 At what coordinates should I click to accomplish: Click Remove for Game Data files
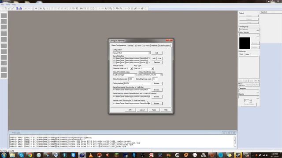(x=157, y=62)
